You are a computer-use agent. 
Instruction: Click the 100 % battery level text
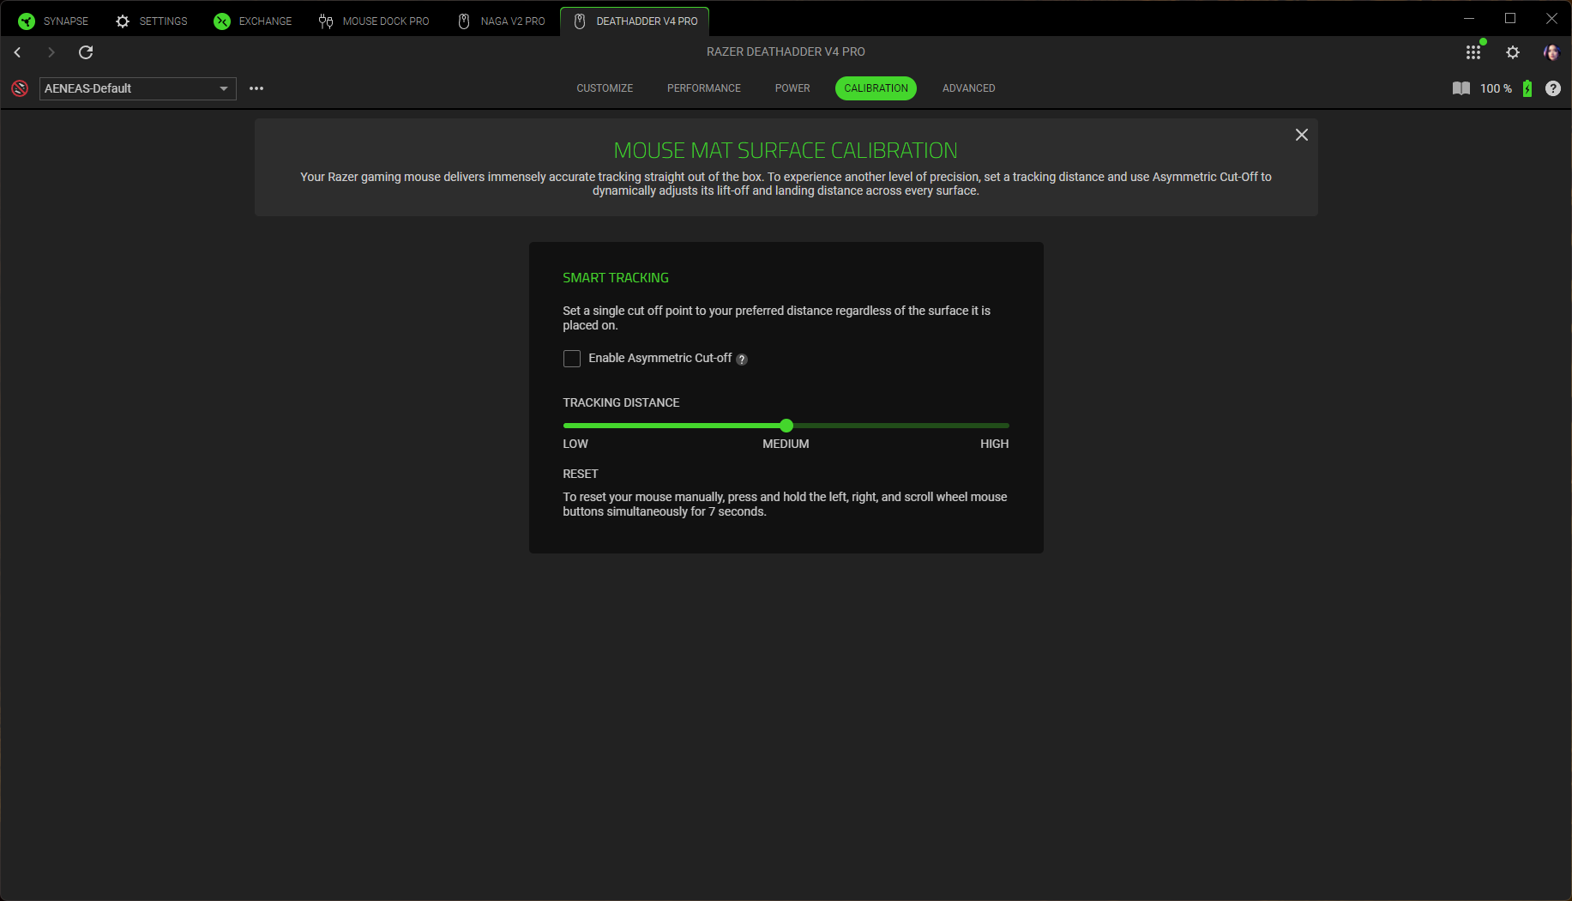point(1496,88)
